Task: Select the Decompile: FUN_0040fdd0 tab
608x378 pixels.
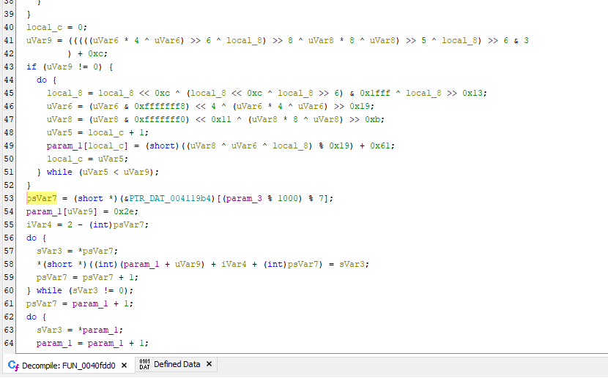Action: [68, 365]
